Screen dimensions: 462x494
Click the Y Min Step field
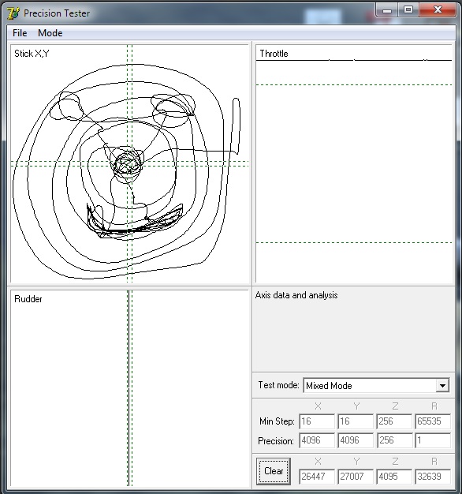point(356,421)
